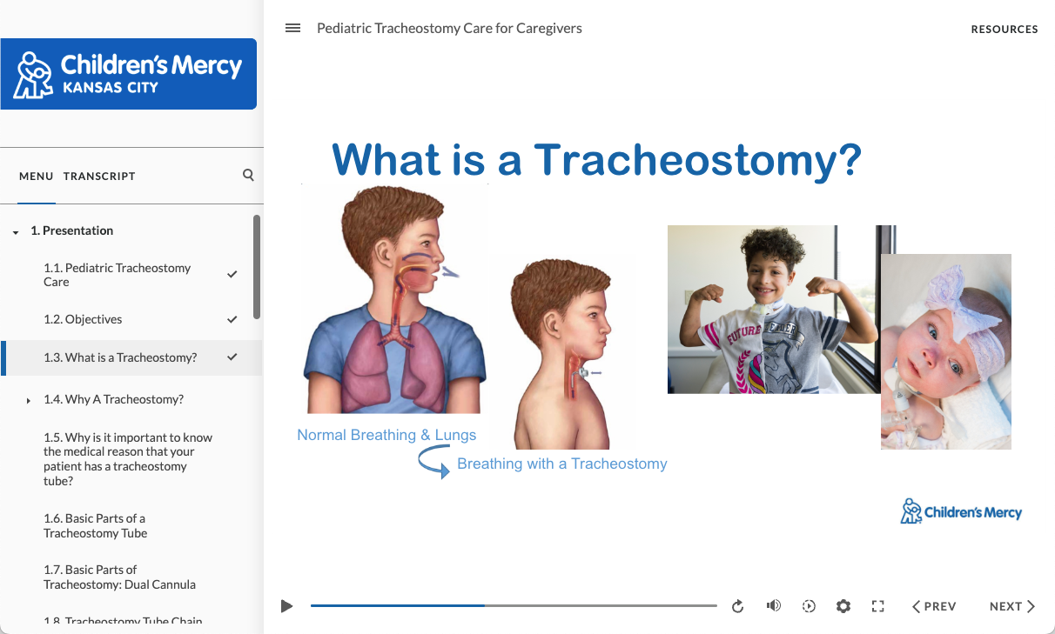Click the checkmark beside Objectives
This screenshot has height=634, width=1055.
(x=232, y=319)
